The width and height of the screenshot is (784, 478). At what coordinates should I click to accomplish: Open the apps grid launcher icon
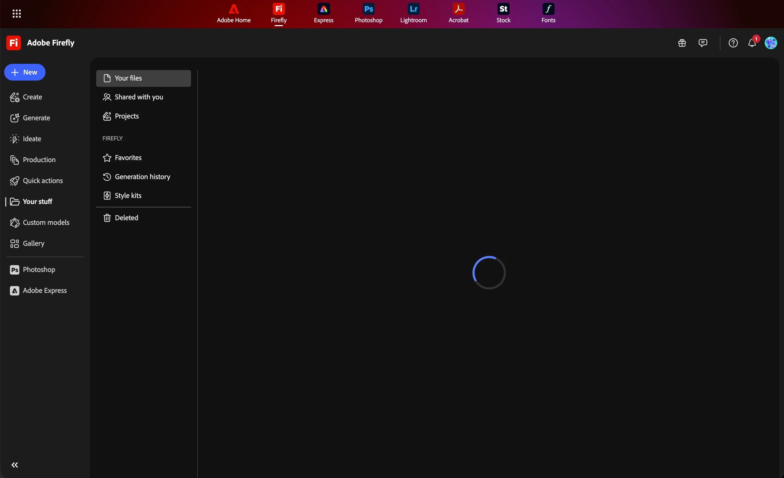coord(16,13)
